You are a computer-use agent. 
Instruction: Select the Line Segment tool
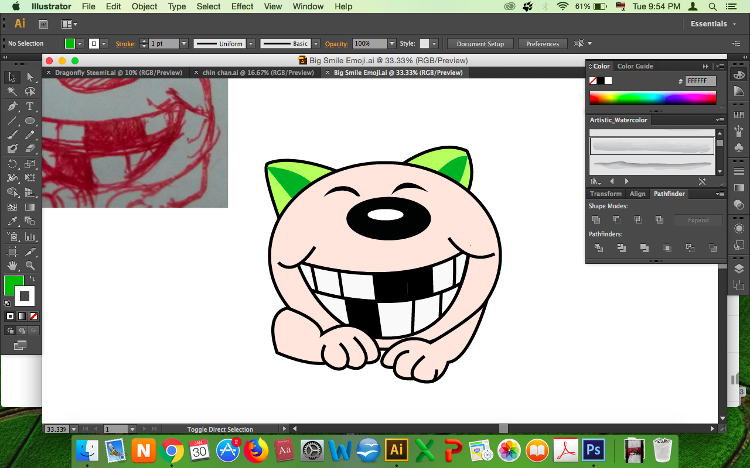click(12, 121)
